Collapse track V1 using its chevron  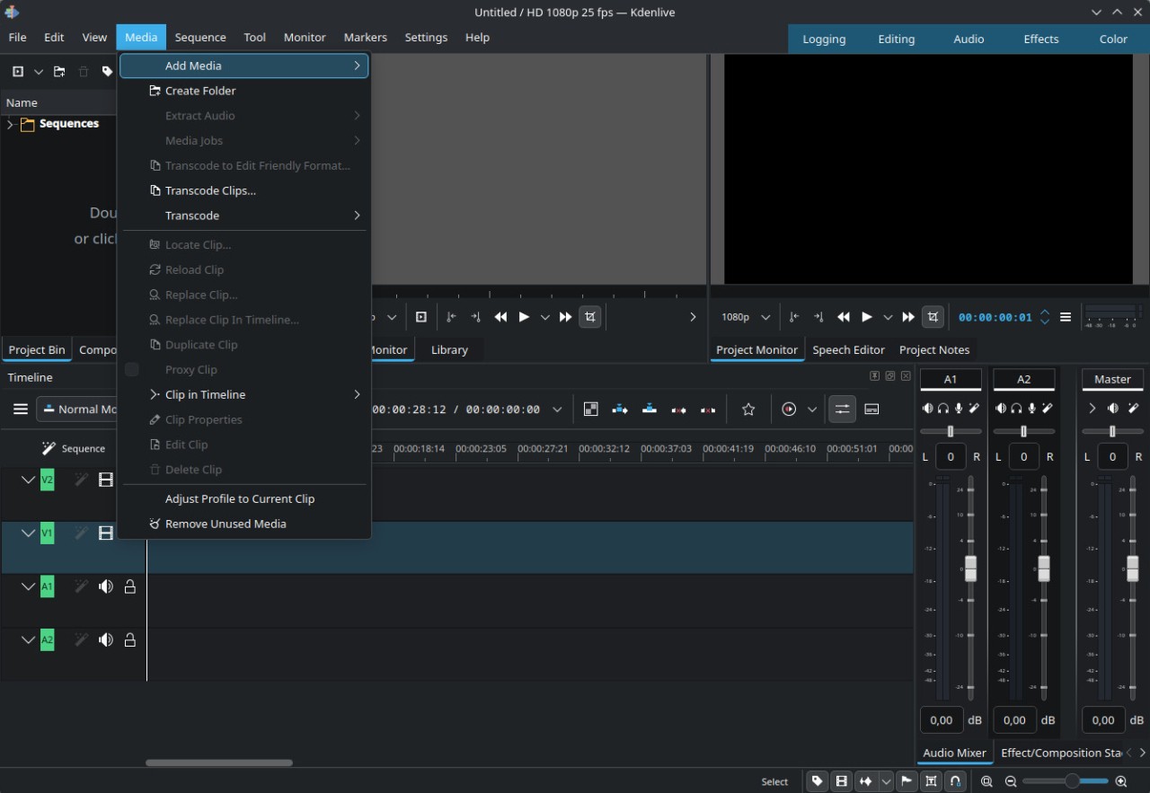point(28,533)
